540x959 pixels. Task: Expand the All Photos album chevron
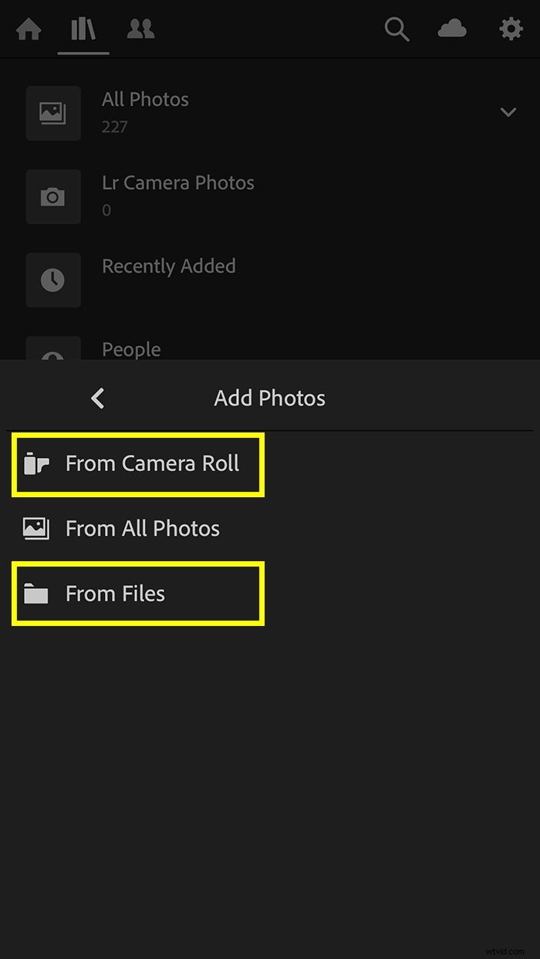[508, 113]
